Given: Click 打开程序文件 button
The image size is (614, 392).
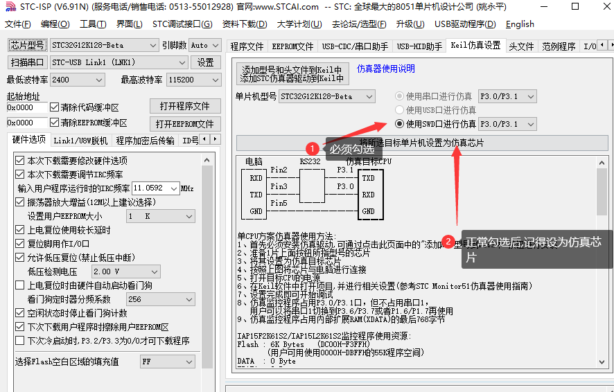Looking at the screenshot, I should 185,106.
